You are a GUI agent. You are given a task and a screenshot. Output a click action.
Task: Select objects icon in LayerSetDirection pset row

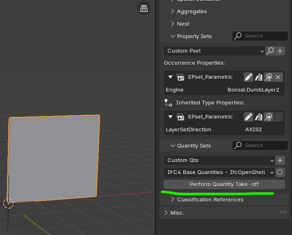268,117
